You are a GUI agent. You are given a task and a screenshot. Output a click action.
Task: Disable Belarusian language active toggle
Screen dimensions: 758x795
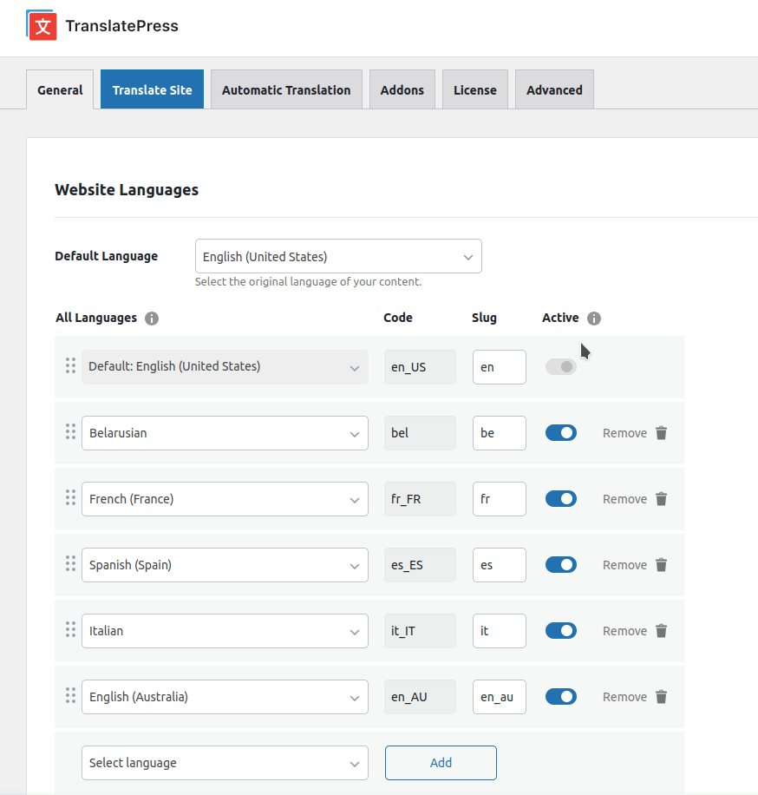point(561,432)
